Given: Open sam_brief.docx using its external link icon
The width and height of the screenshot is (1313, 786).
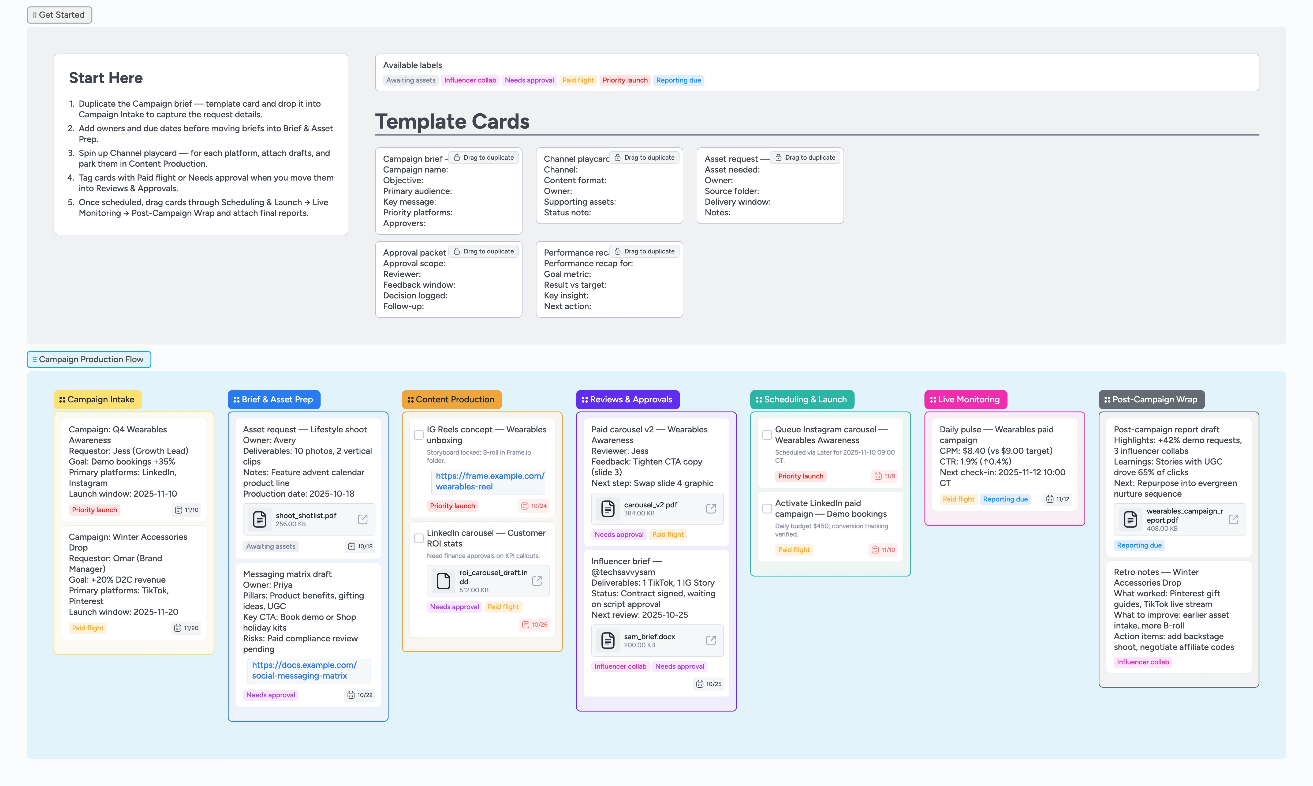Looking at the screenshot, I should pyautogui.click(x=710, y=640).
